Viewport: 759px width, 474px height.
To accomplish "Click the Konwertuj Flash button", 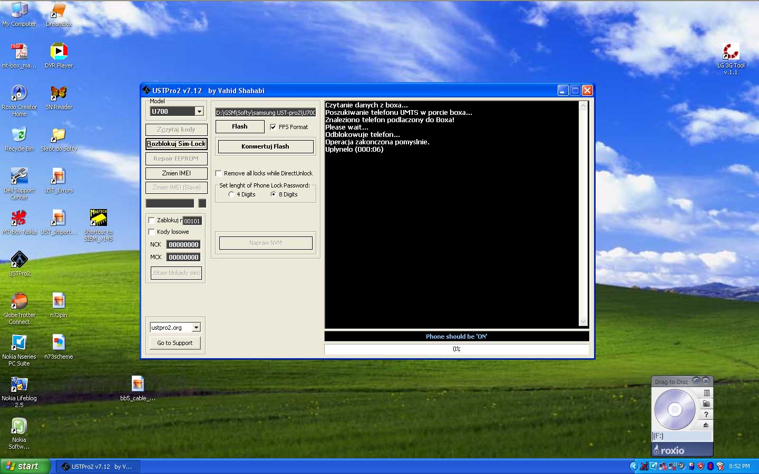I will [266, 146].
